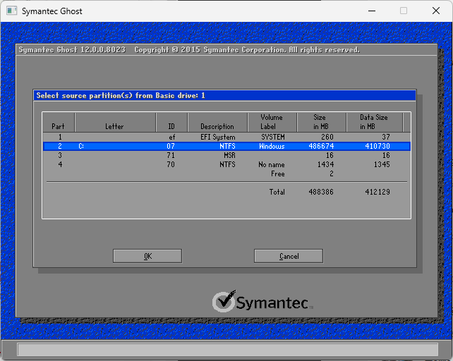Select partition 2 Windows NTFS row
Screen dimensions: 453x361
(x=226, y=146)
